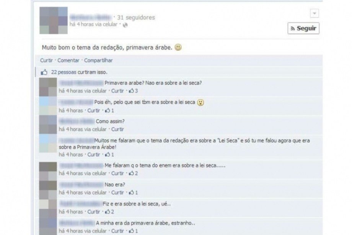Click the '31 seguidores' followers text
Screen dimensions: 352x235
tap(136, 17)
